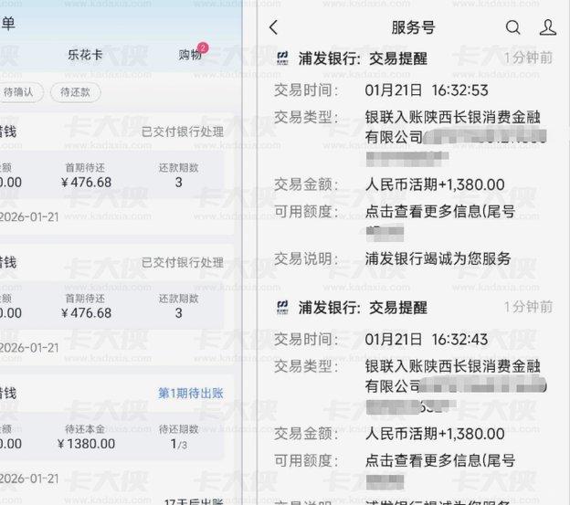
Task: Tap 点击查看更多信息 in the 16:32:43 message
Action: [423, 460]
